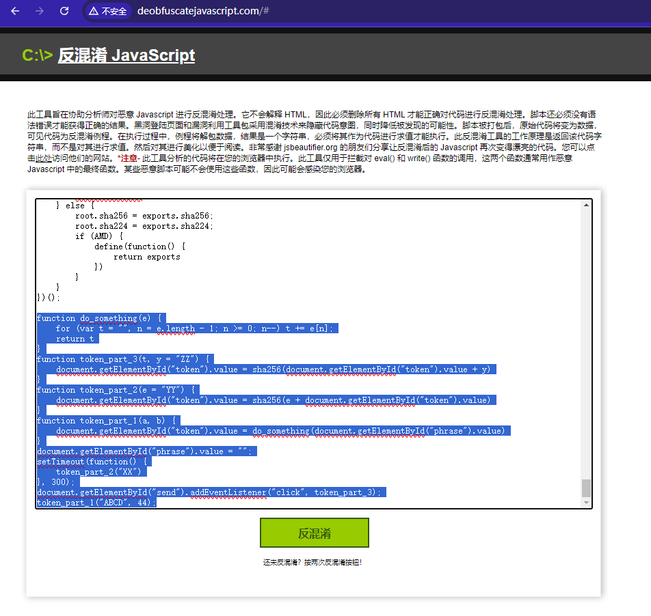This screenshot has height=616, width=651.
Task: Click the browser back arrow icon
Action: pyautogui.click(x=14, y=11)
